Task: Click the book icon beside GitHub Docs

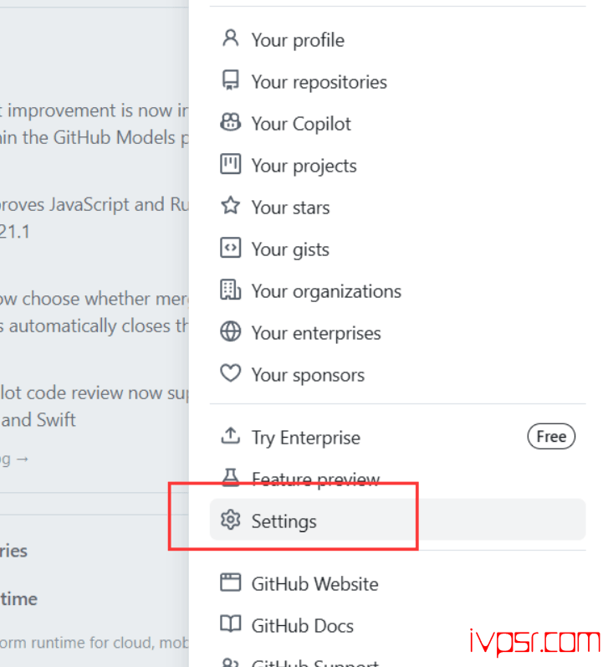Action: point(230,625)
